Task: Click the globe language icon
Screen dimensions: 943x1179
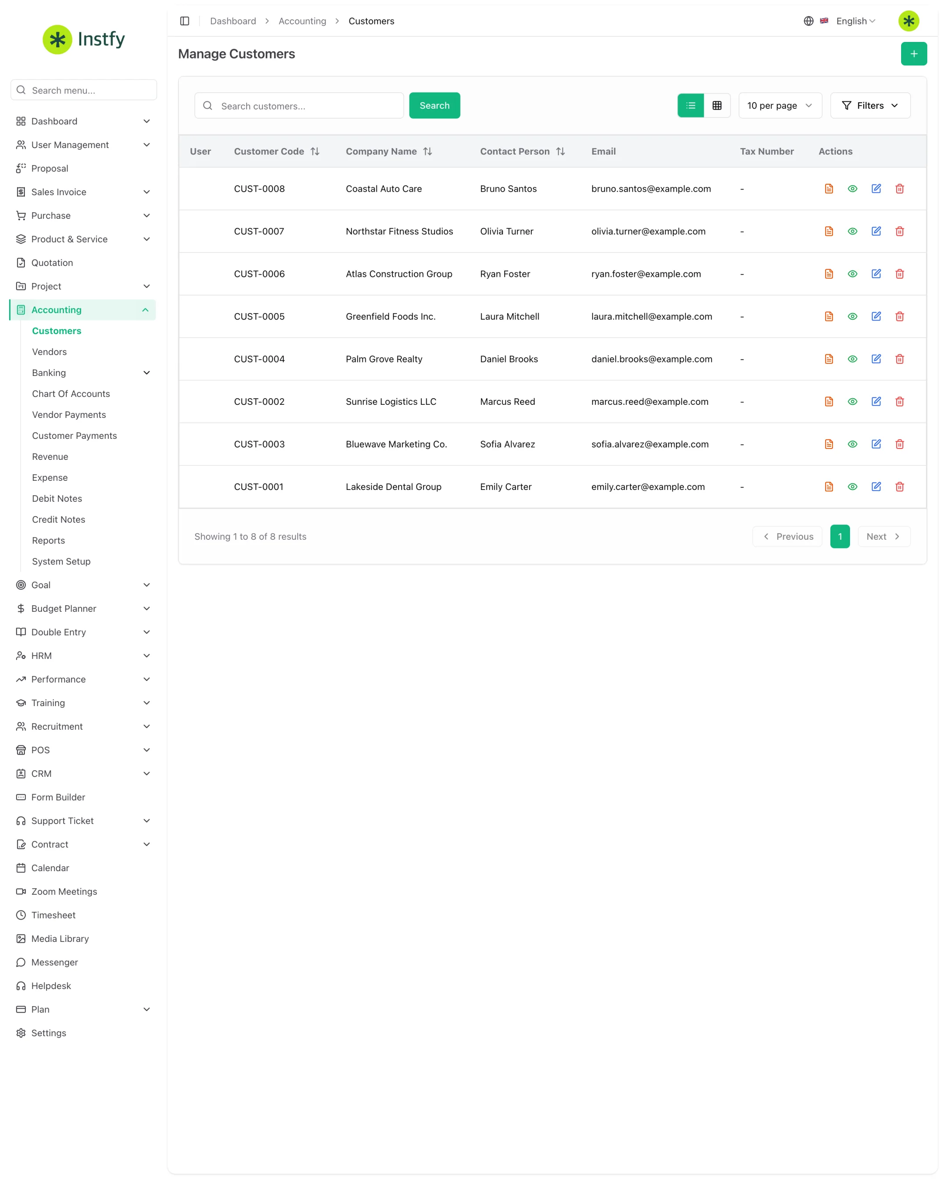Action: pyautogui.click(x=808, y=21)
